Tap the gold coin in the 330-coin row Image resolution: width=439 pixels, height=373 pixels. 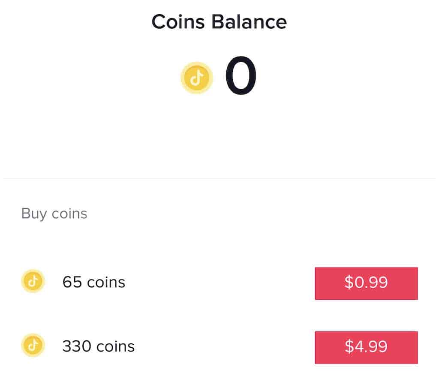click(x=33, y=346)
